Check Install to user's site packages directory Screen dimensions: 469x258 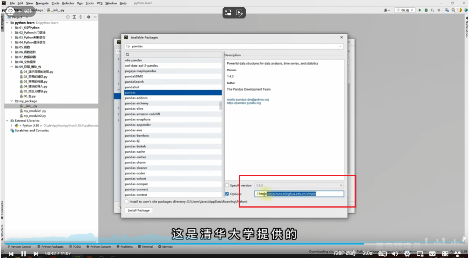[127, 201]
